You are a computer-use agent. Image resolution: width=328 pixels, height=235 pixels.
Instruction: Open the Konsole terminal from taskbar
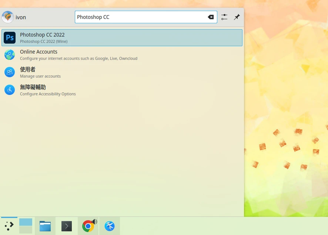pos(67,226)
